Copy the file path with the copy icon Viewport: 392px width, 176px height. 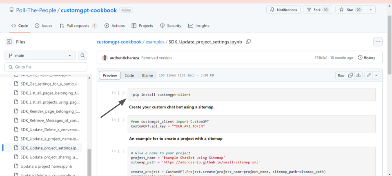[248, 42]
